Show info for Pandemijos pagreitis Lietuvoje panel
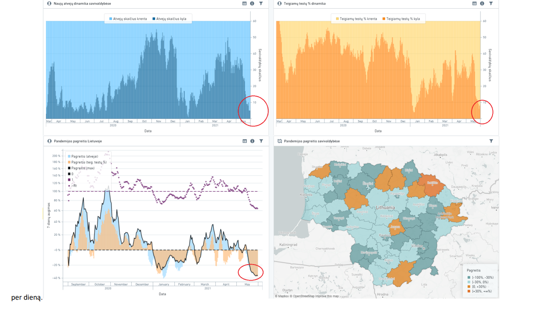The width and height of the screenshot is (534, 311). [252, 141]
